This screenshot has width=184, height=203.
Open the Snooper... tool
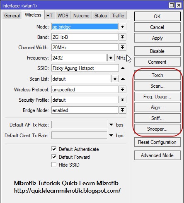157,129
